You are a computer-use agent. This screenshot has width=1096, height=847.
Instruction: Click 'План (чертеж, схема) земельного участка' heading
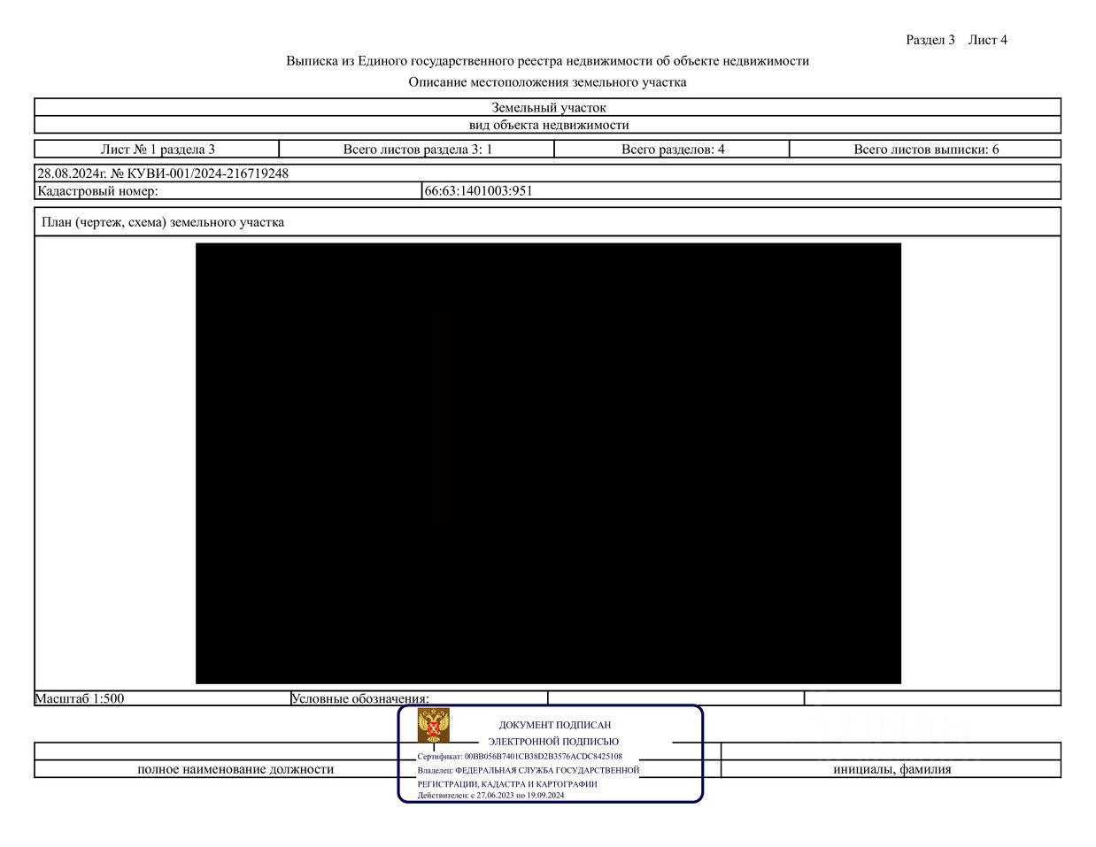[x=163, y=222]
